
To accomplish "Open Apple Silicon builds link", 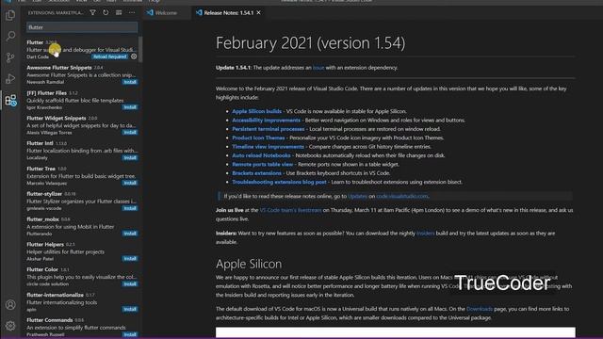I will tap(256, 111).
